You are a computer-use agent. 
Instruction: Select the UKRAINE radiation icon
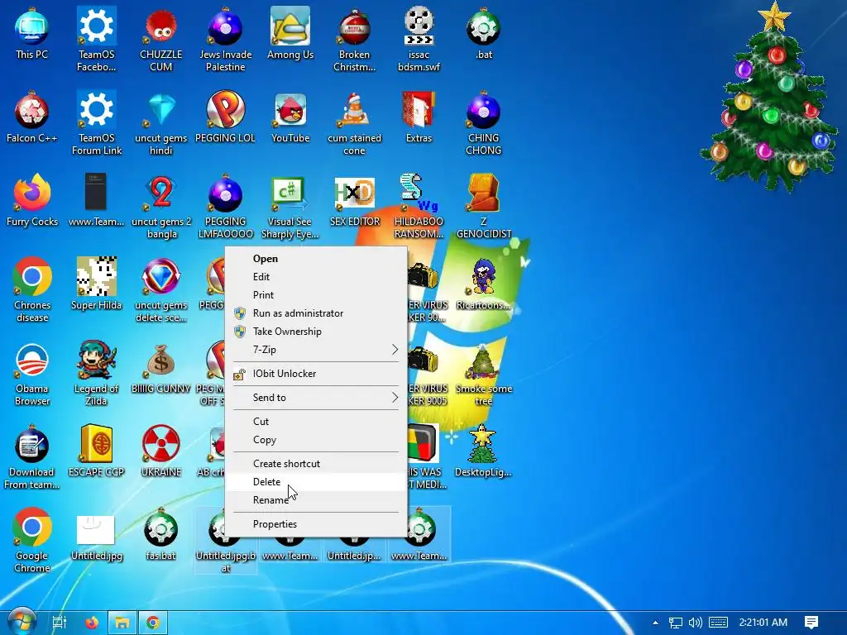(x=161, y=452)
